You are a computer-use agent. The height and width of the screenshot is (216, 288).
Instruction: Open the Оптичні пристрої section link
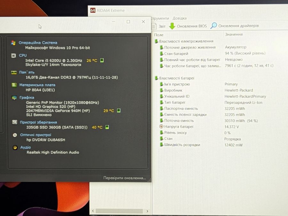tap(36, 135)
